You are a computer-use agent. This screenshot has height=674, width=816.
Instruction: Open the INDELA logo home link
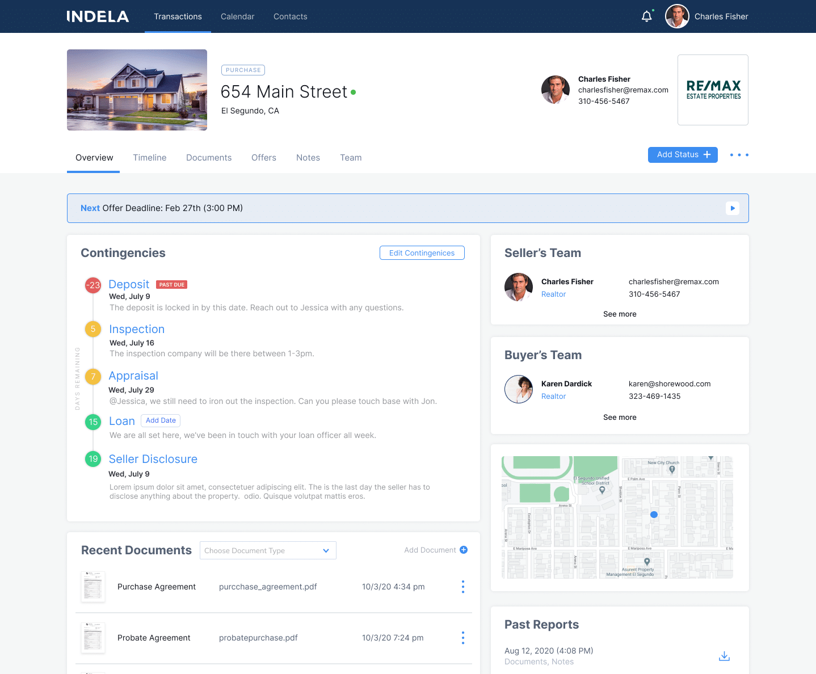98,16
